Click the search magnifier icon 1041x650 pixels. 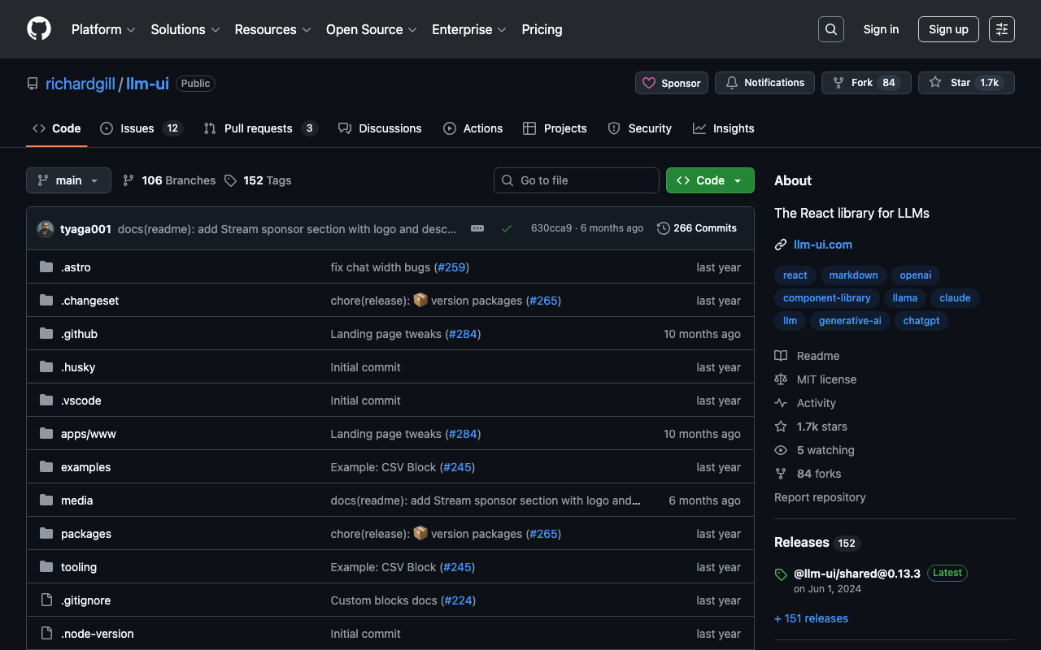(x=830, y=29)
